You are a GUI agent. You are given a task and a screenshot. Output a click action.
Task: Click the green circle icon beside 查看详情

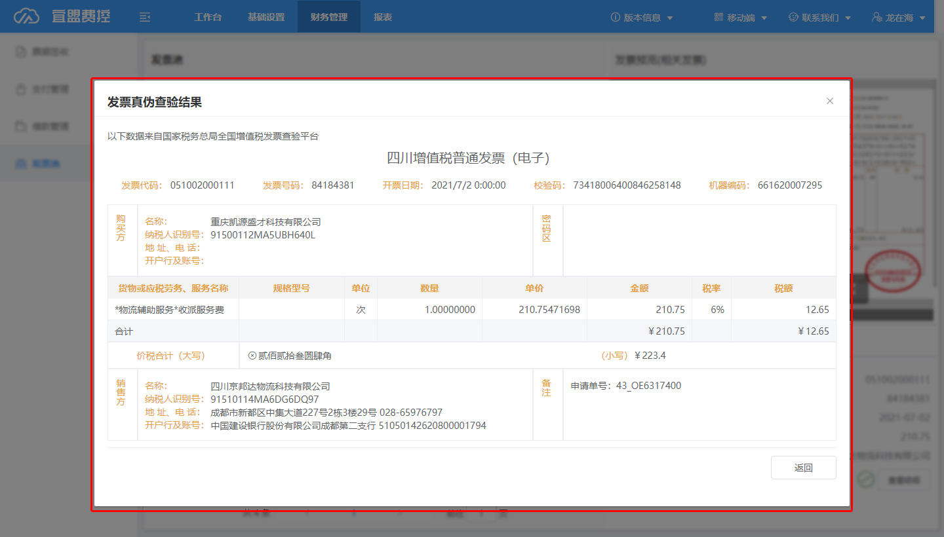click(x=866, y=479)
